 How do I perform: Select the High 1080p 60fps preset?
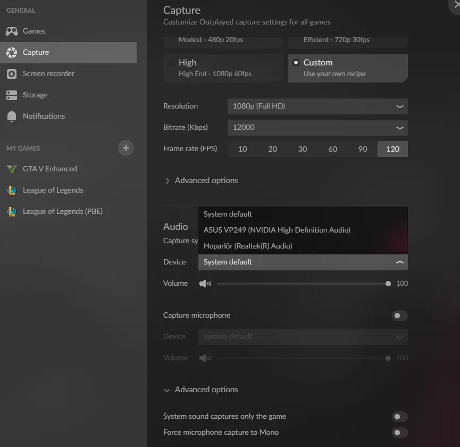tap(223, 68)
